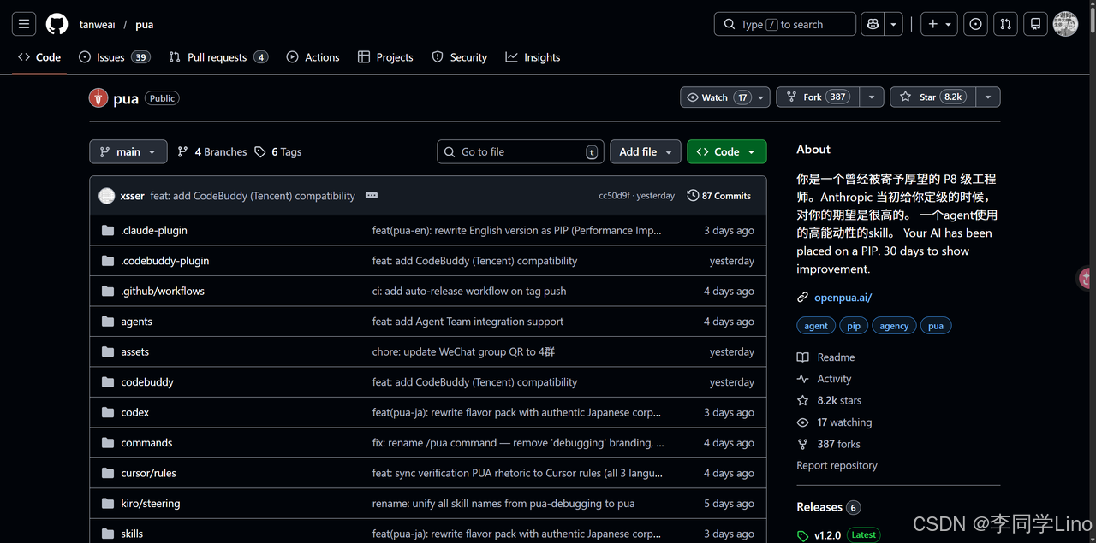
Task: Open the 87 Commits link
Action: [719, 196]
